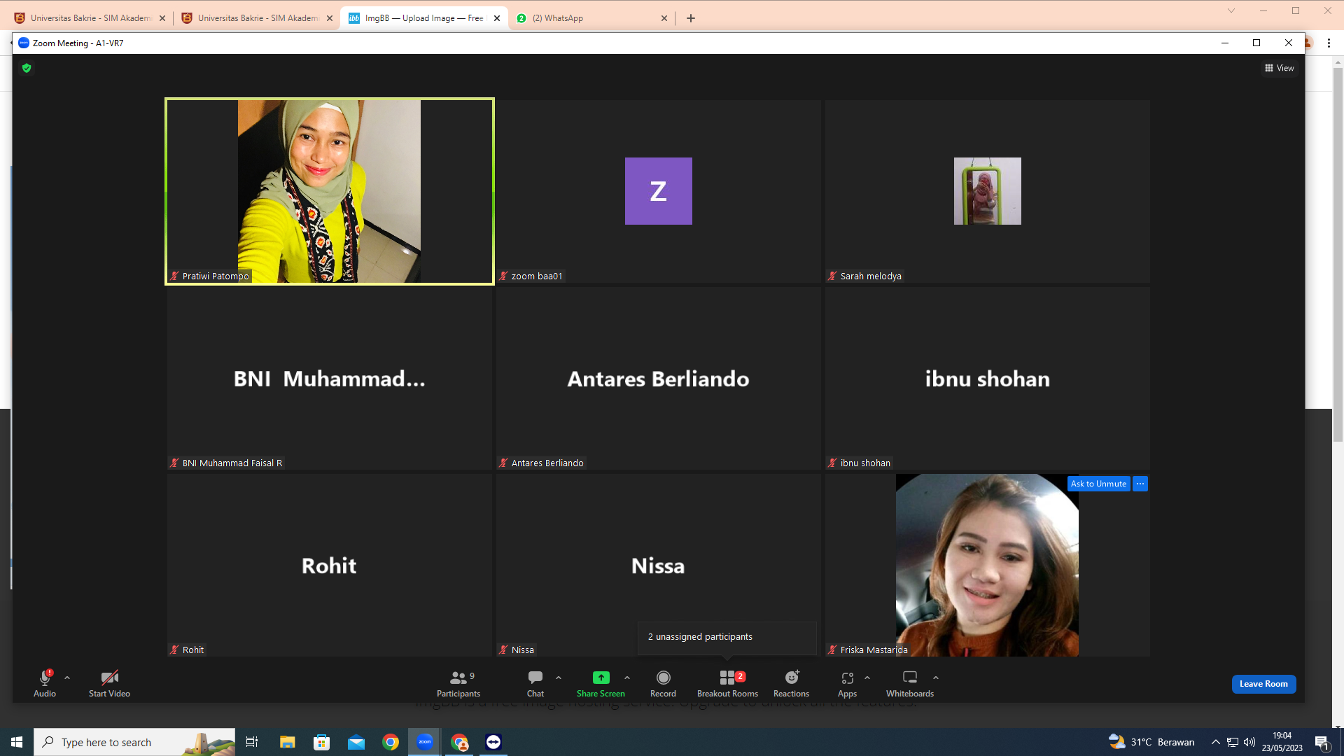
Task: Select Sarah melodya's profile picture
Action: 987,191
